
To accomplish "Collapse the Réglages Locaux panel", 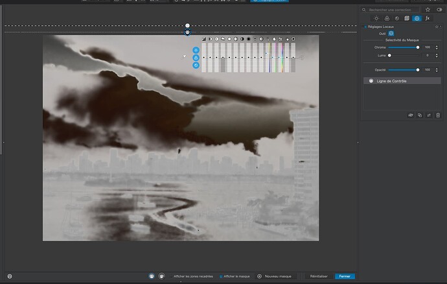I will pos(365,26).
